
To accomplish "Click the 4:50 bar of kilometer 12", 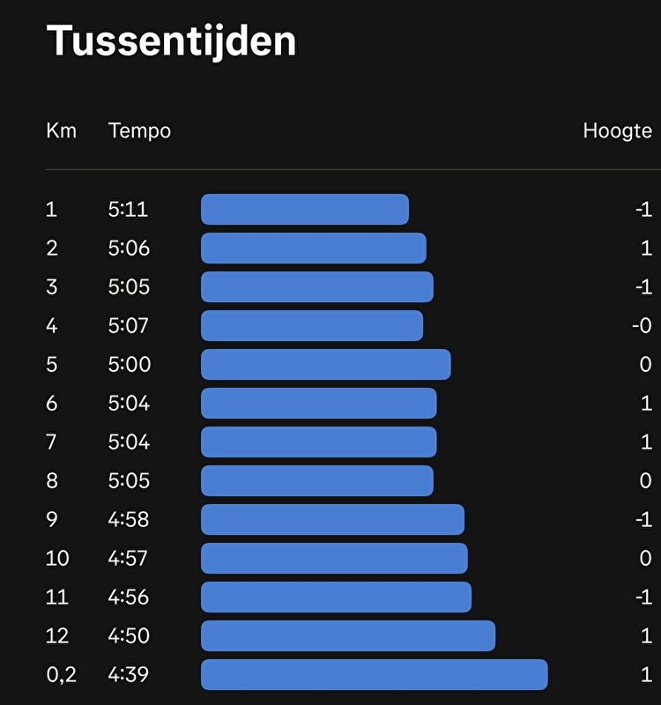I will [348, 636].
